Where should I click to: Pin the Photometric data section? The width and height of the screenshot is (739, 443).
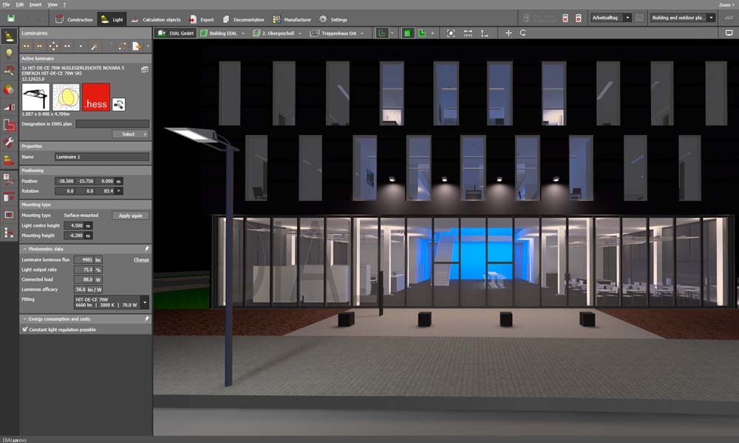[x=146, y=249]
